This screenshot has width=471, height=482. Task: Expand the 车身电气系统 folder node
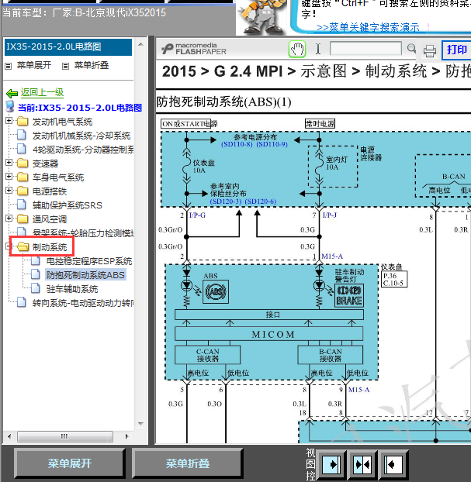coord(9,177)
